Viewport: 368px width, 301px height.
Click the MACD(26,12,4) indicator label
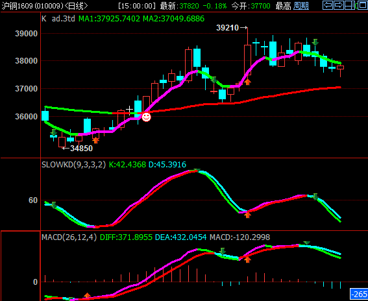(x=69, y=237)
